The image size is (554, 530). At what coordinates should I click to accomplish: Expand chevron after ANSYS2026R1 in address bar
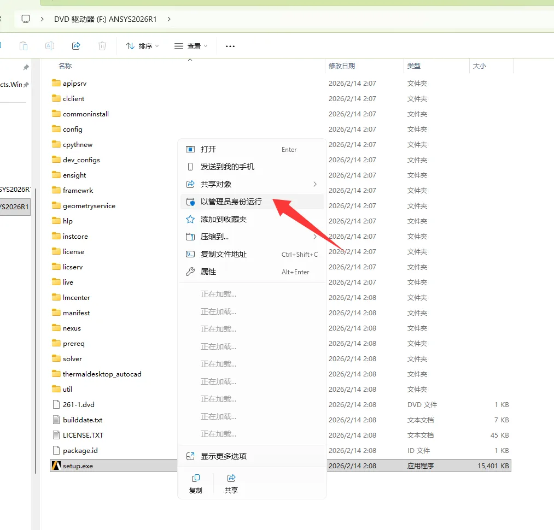(x=169, y=19)
